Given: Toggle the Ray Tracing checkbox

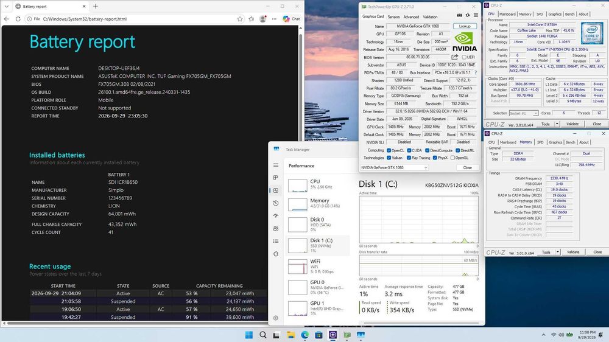Looking at the screenshot, I should click(x=409, y=158).
